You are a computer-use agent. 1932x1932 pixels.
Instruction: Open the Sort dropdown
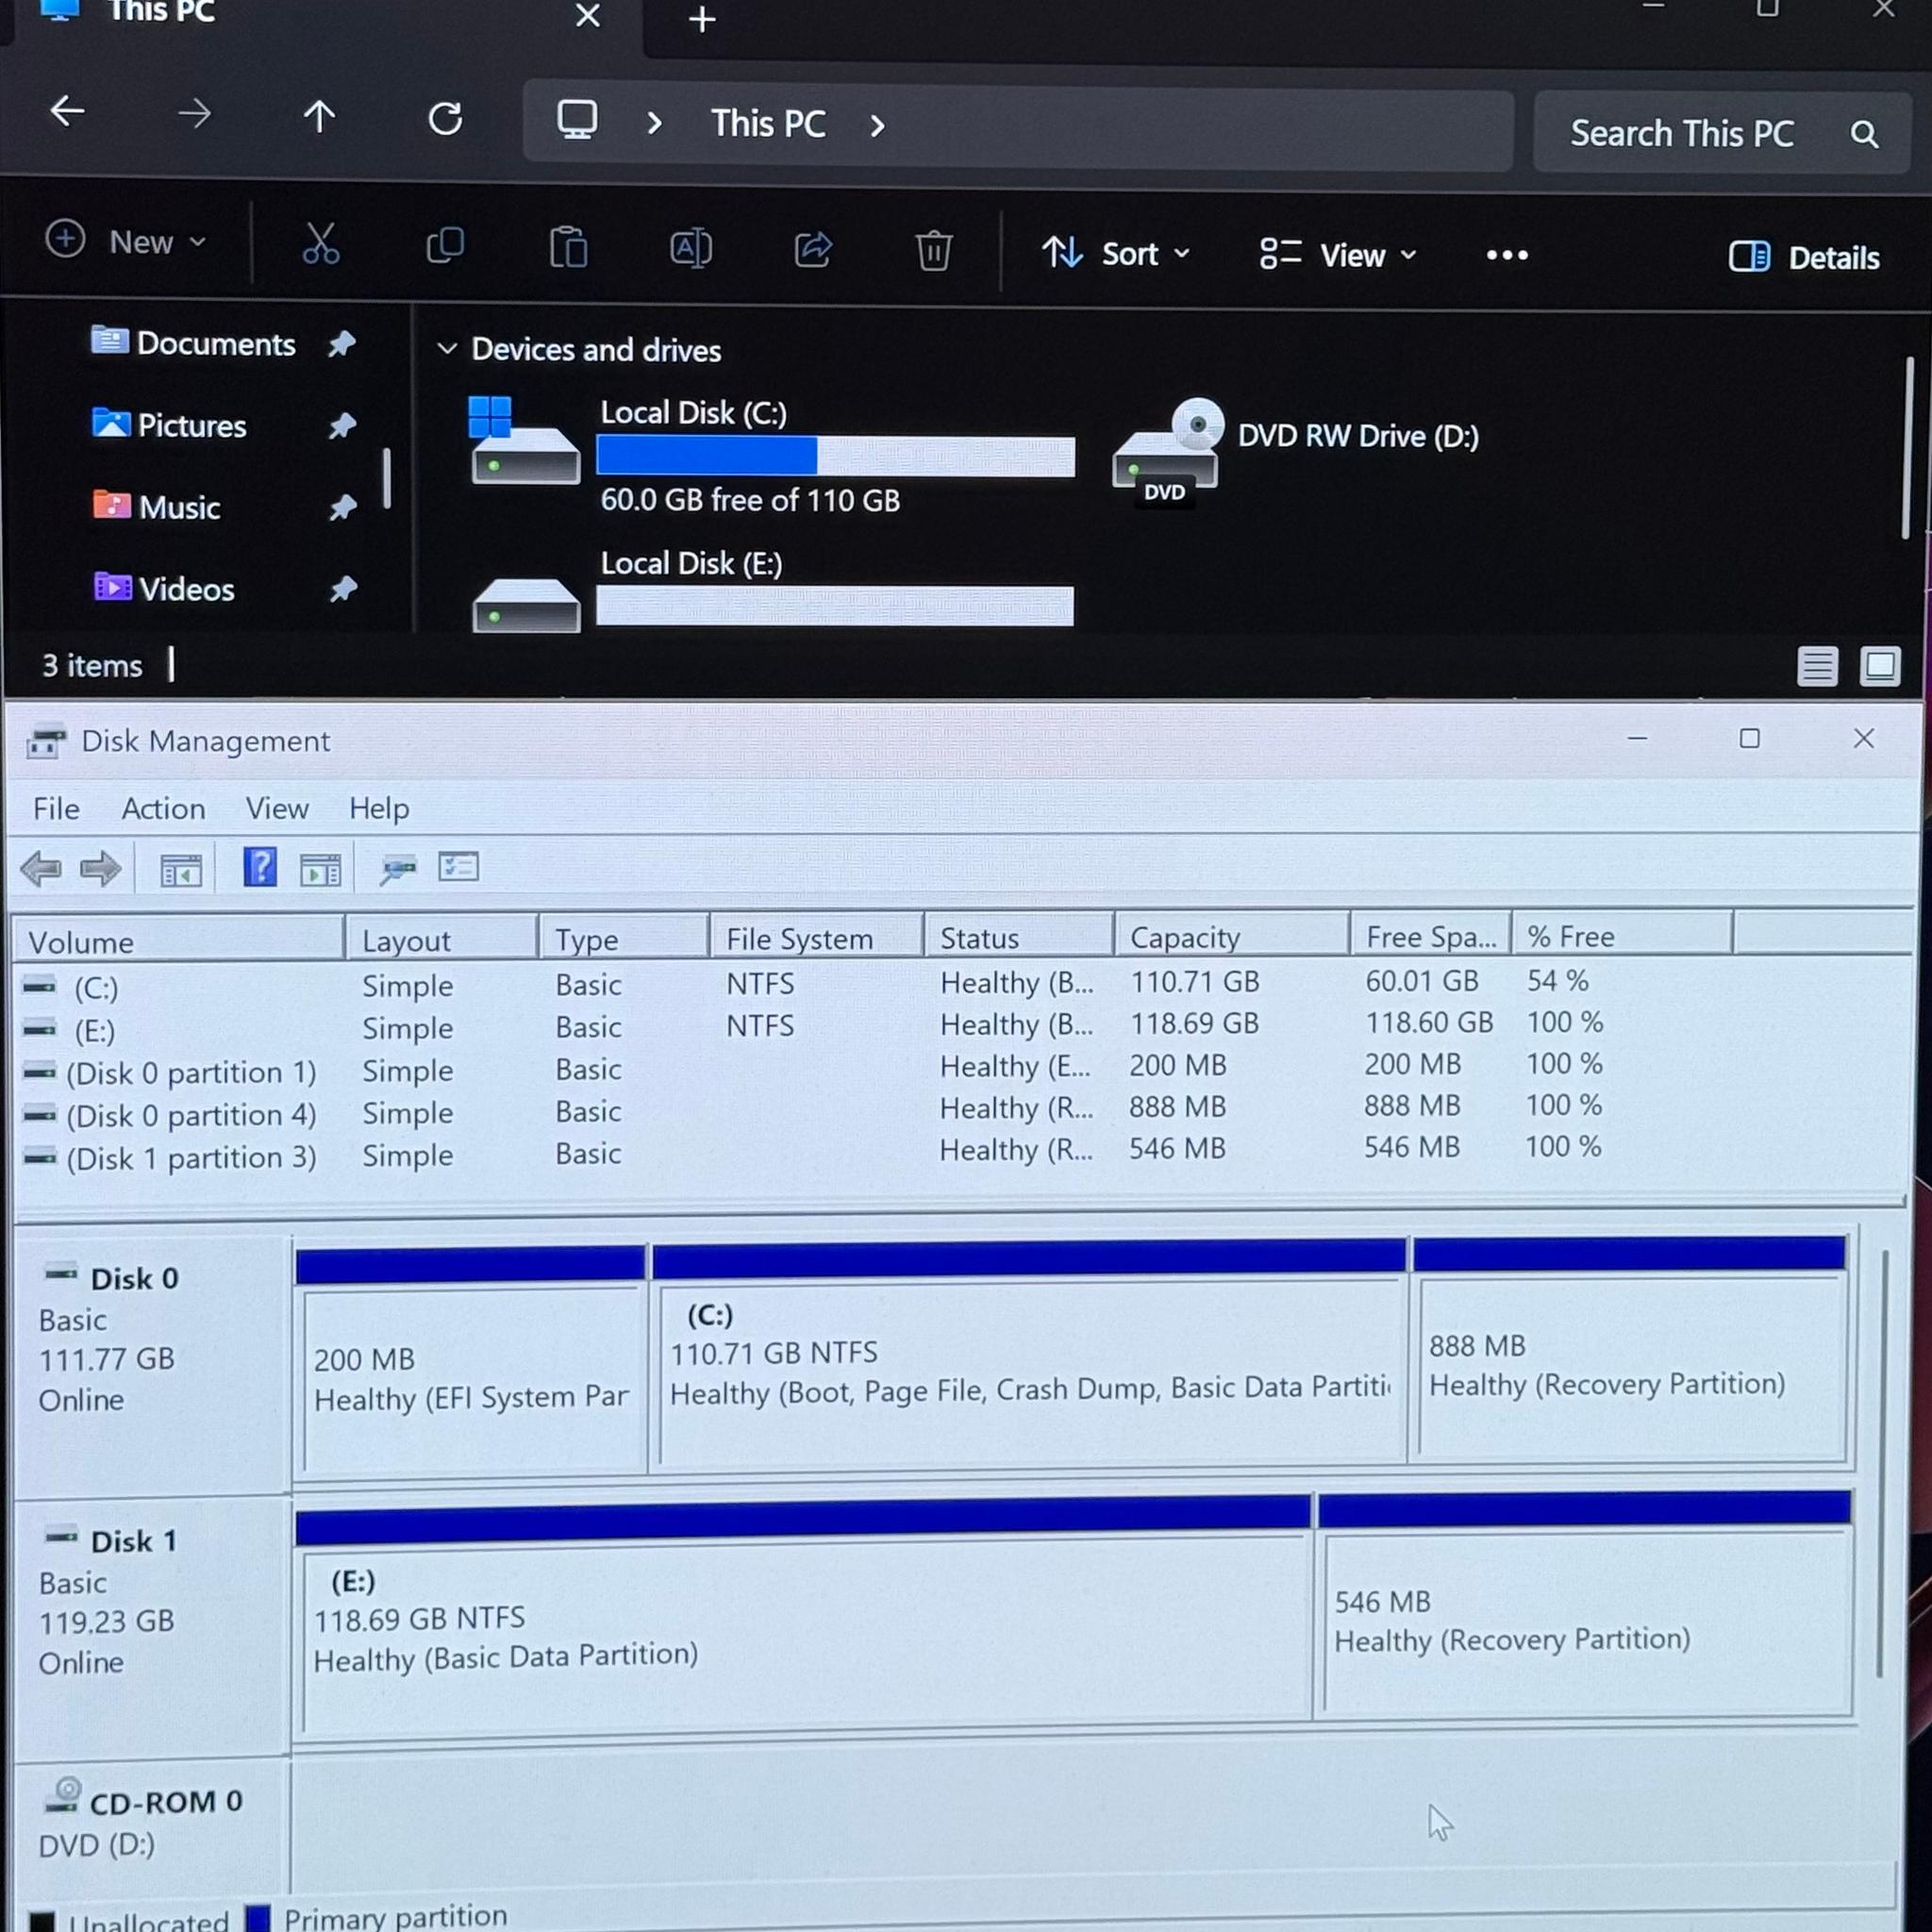coord(1116,253)
